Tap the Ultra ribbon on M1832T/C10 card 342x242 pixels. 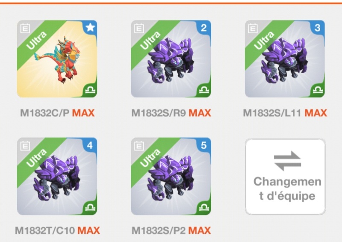tap(36, 158)
